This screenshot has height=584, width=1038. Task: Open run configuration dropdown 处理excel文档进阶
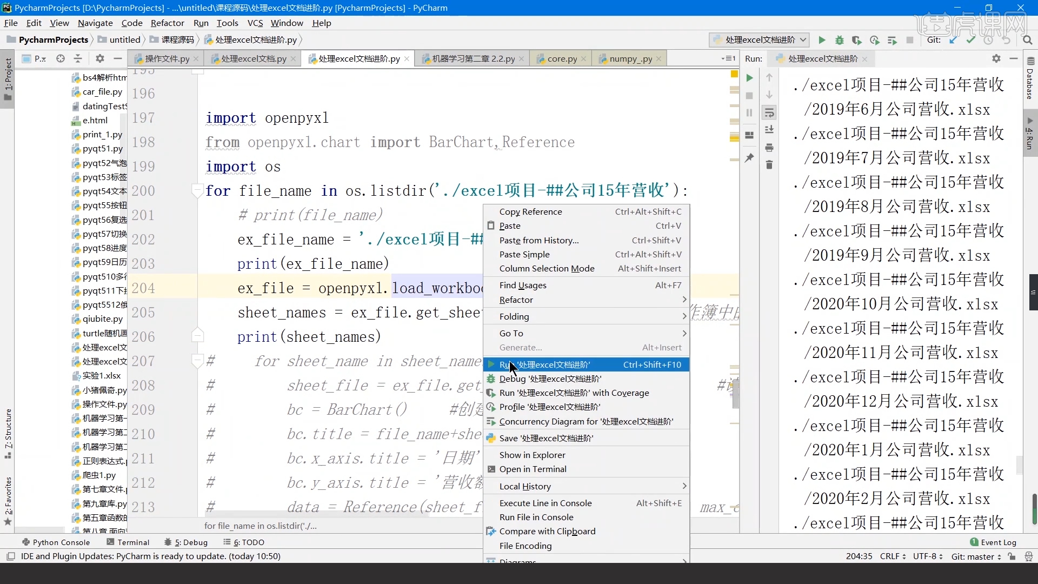click(759, 40)
